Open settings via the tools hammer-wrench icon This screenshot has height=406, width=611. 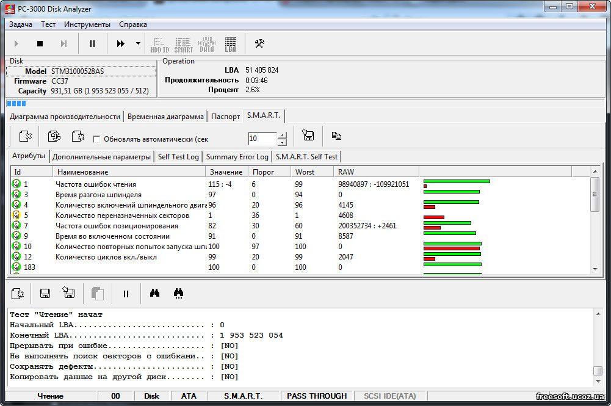(259, 43)
